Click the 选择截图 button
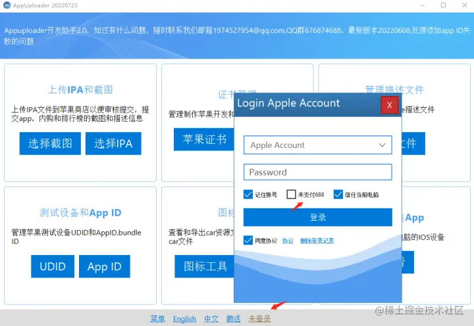This screenshot has height=326, width=474. 50,143
